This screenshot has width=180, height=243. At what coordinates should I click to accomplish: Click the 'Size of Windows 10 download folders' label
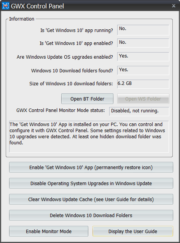click(71, 84)
